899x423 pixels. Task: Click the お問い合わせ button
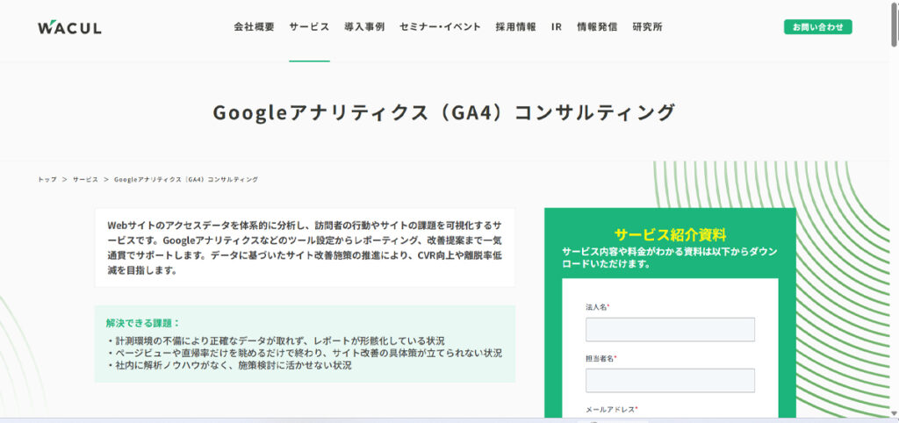tap(817, 27)
